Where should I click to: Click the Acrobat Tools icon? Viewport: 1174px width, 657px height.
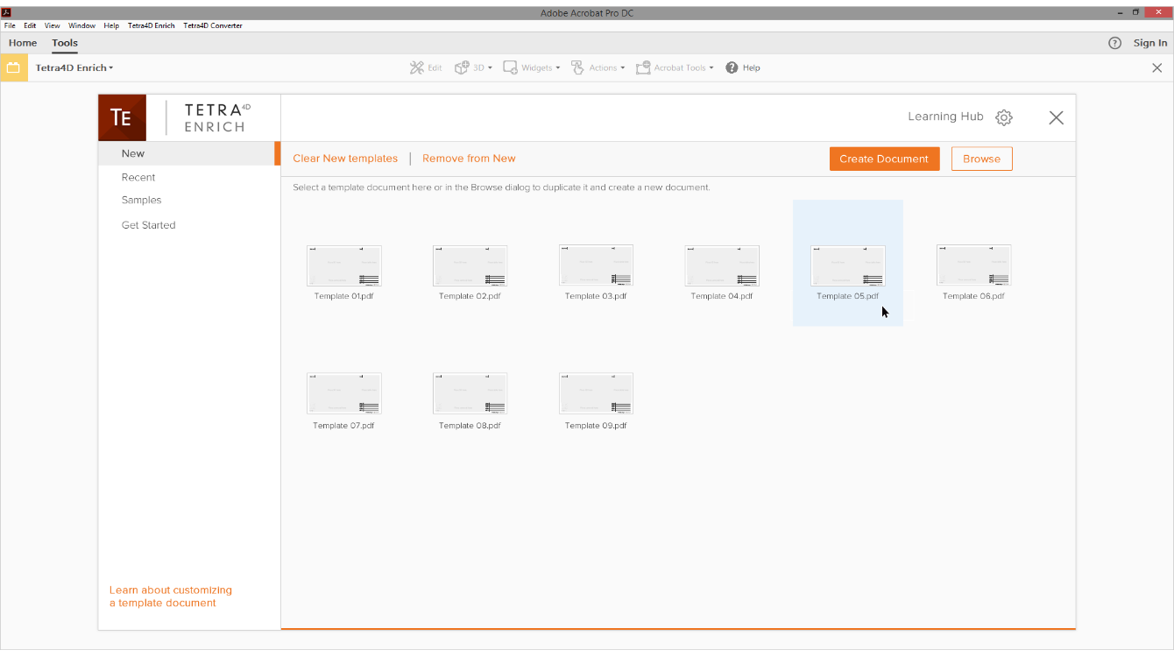[x=643, y=67]
